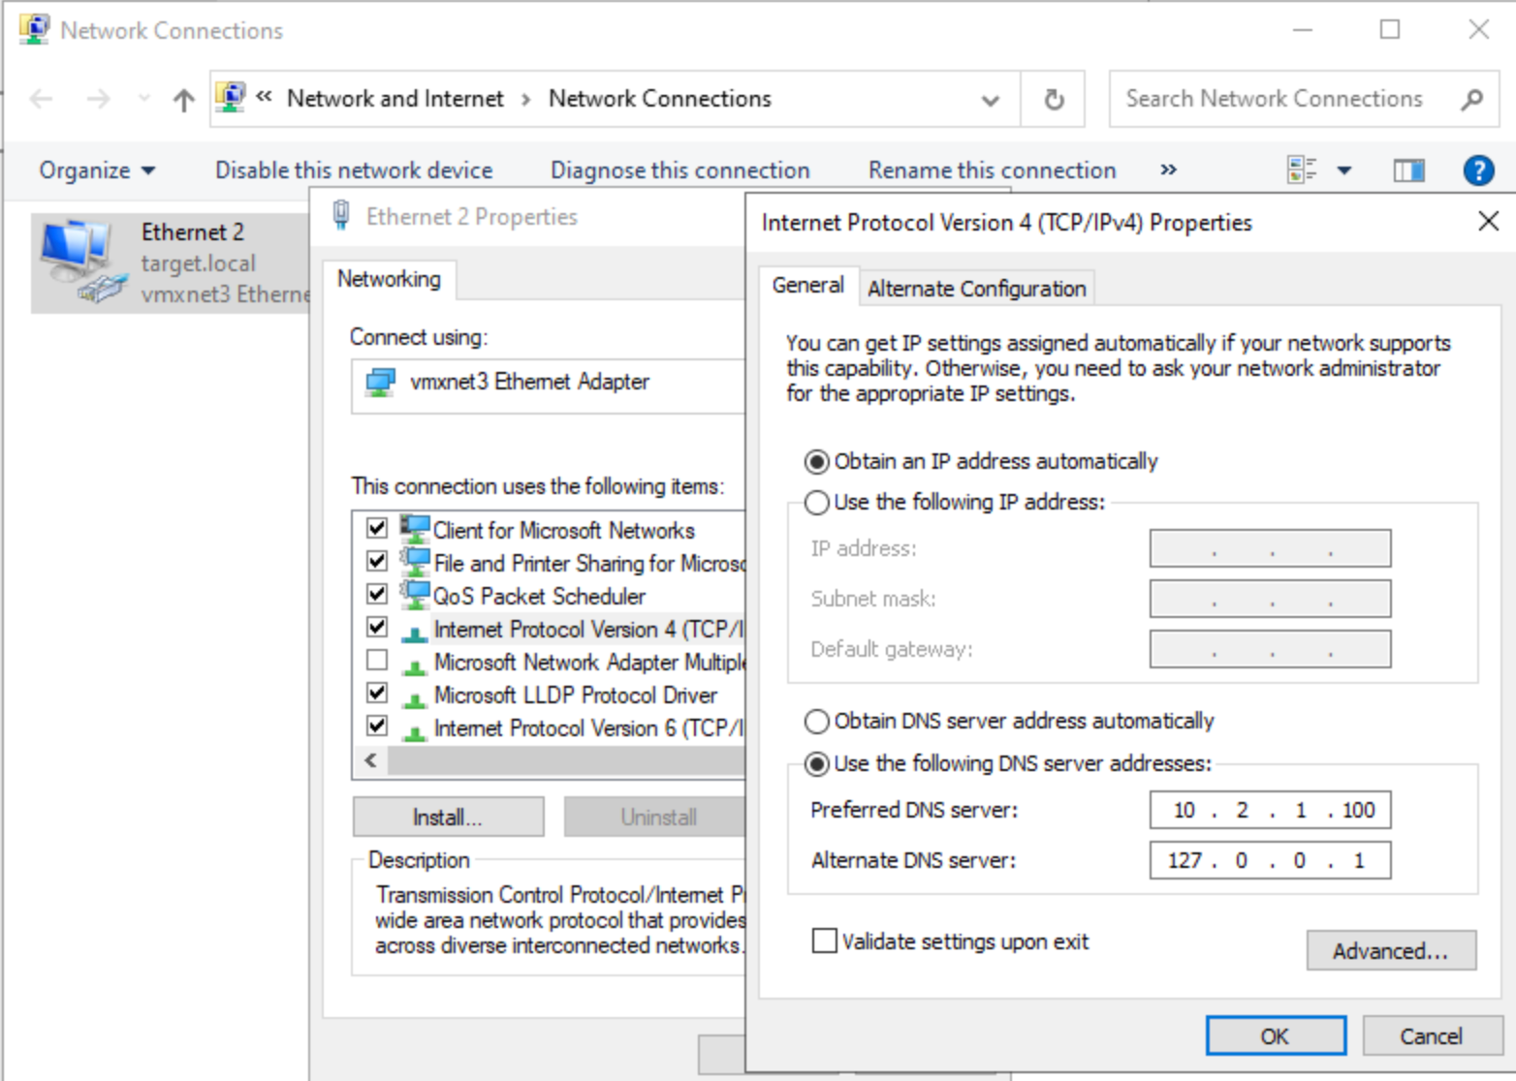
Task: Open the Organize dropdown menu
Action: pyautogui.click(x=96, y=170)
